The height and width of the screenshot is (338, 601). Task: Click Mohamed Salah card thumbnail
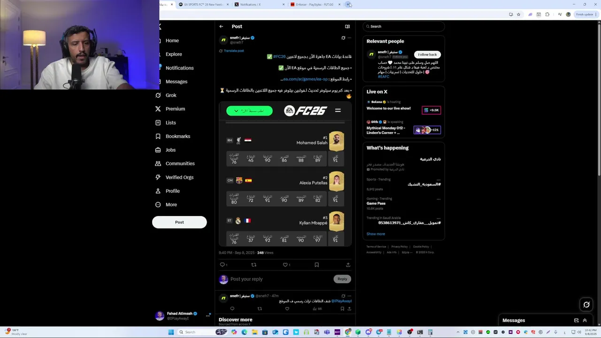click(336, 141)
